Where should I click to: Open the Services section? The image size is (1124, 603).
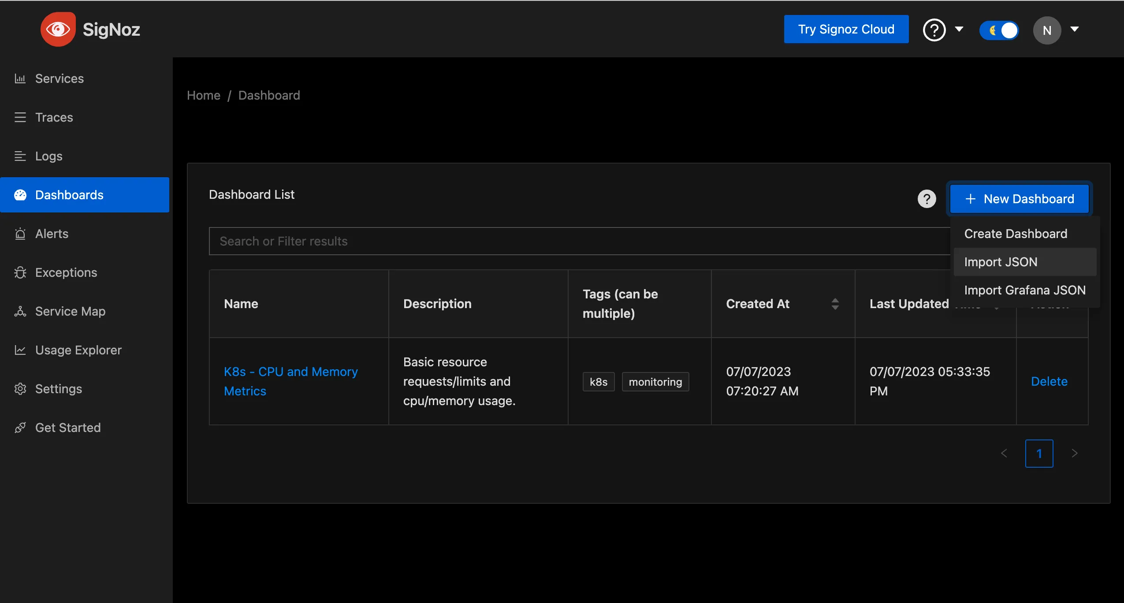click(60, 78)
